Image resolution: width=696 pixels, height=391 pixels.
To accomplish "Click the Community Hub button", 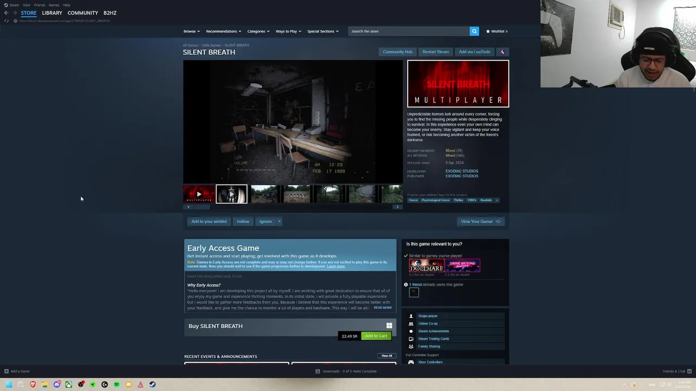I will (397, 52).
